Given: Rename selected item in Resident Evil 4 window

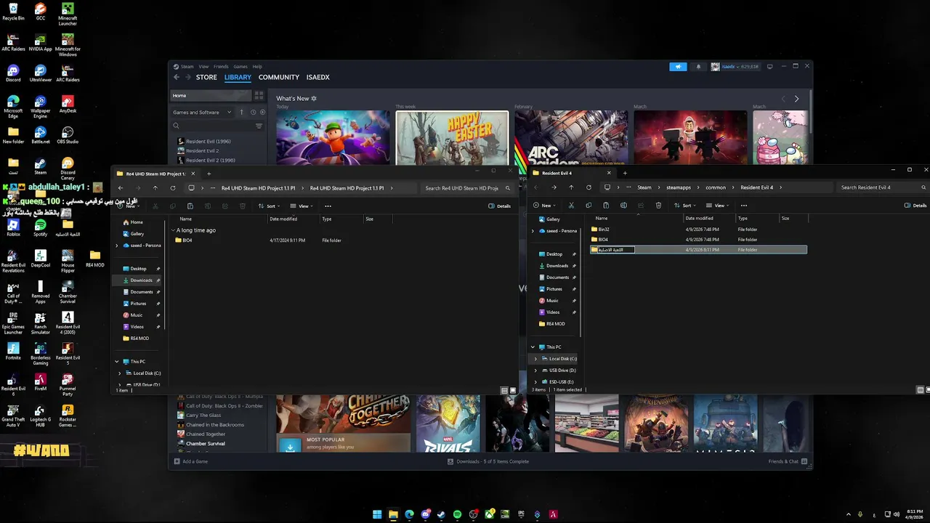Looking at the screenshot, I should (623, 206).
